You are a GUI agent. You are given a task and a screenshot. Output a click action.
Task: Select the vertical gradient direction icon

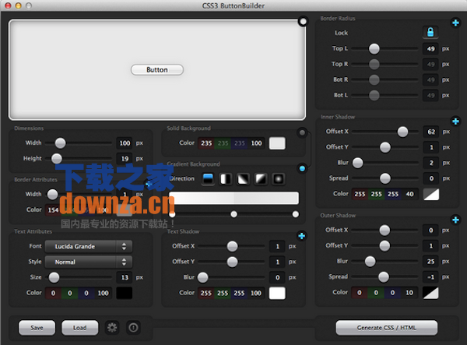coord(208,179)
